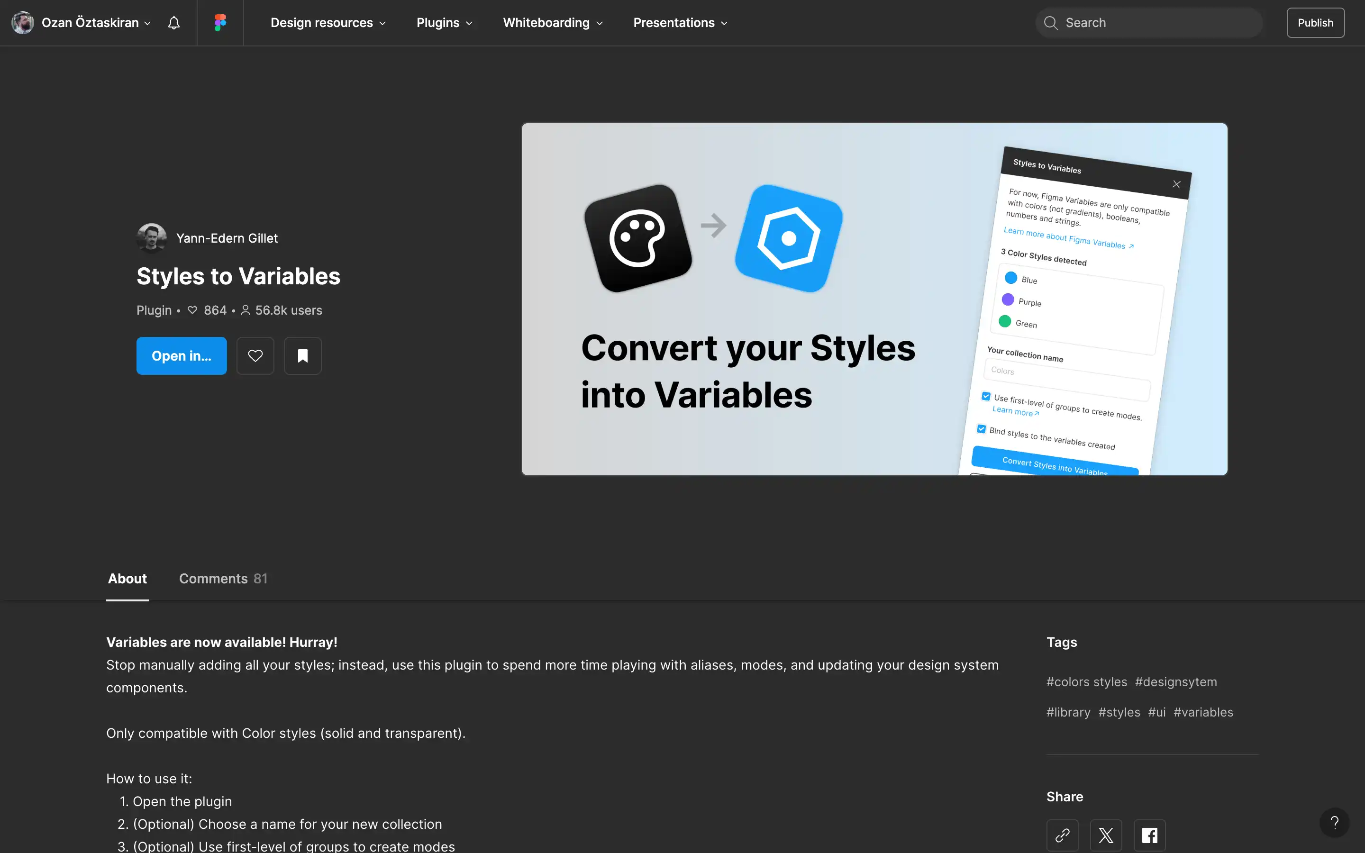The width and height of the screenshot is (1365, 853).
Task: Open the #styles tag
Action: 1119,712
